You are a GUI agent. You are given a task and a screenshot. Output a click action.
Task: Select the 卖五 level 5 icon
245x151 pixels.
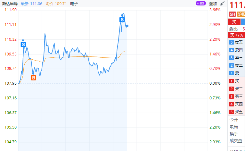click(231, 42)
